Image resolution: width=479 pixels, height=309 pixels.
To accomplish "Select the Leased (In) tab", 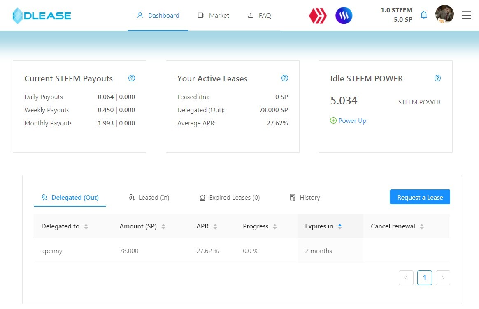I will [149, 197].
